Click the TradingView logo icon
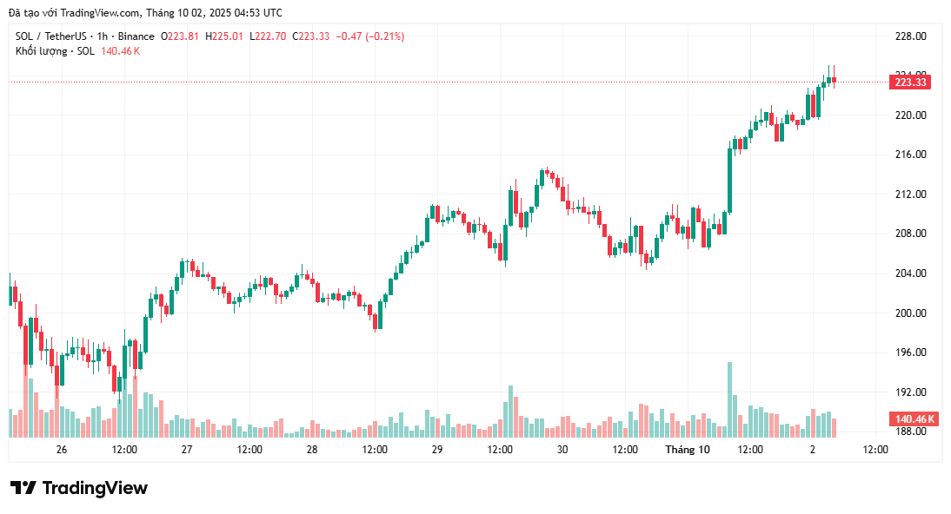Image resolution: width=951 pixels, height=514 pixels. (23, 487)
